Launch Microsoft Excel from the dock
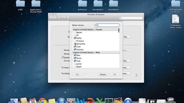 [99, 101]
